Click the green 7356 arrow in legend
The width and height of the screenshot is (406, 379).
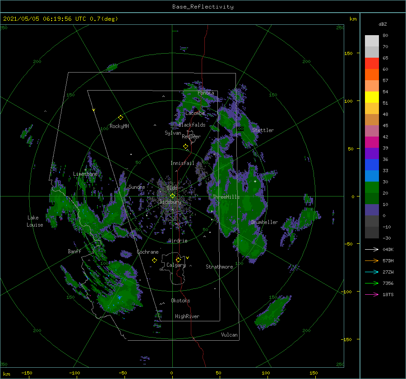click(372, 283)
